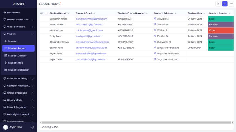Viewport: 236px width, 132px height.
Task: Click the Dashboard sidebar icon
Action: pos(4,13)
